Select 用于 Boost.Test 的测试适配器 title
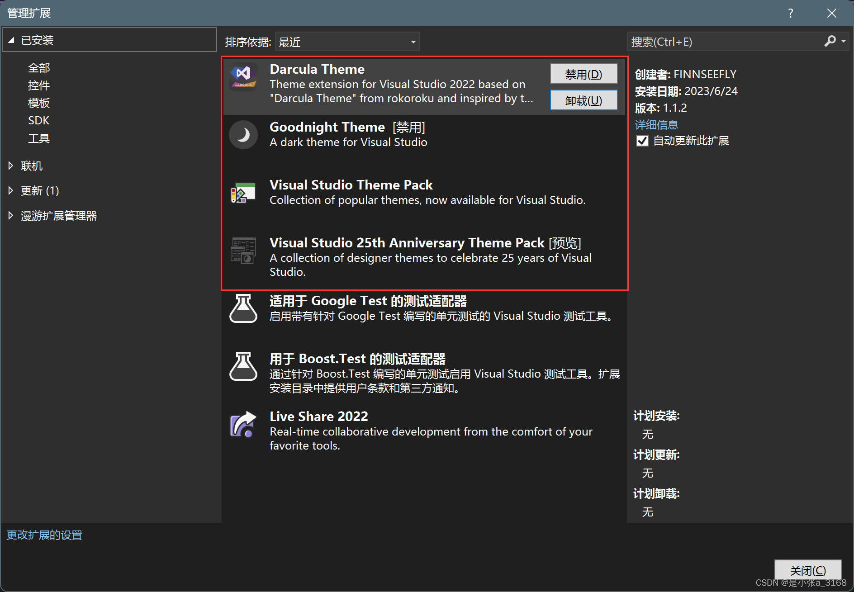Screen dimensions: 854x592 [x=357, y=359]
